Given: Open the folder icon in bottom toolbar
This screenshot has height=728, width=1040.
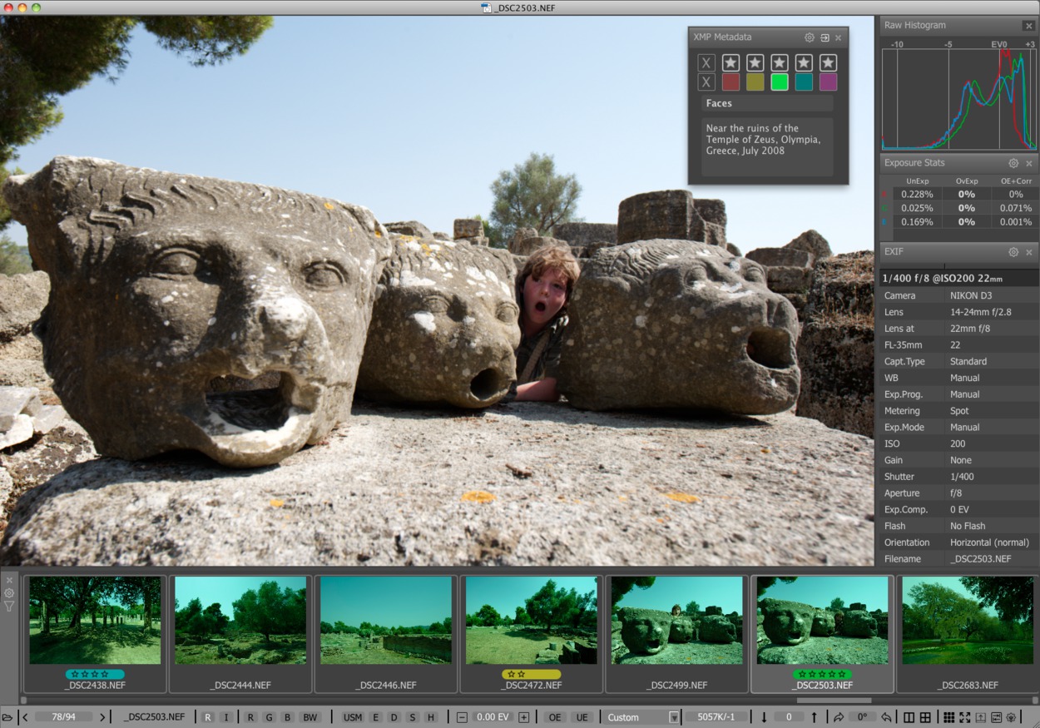Looking at the screenshot, I should pyautogui.click(x=7, y=717).
